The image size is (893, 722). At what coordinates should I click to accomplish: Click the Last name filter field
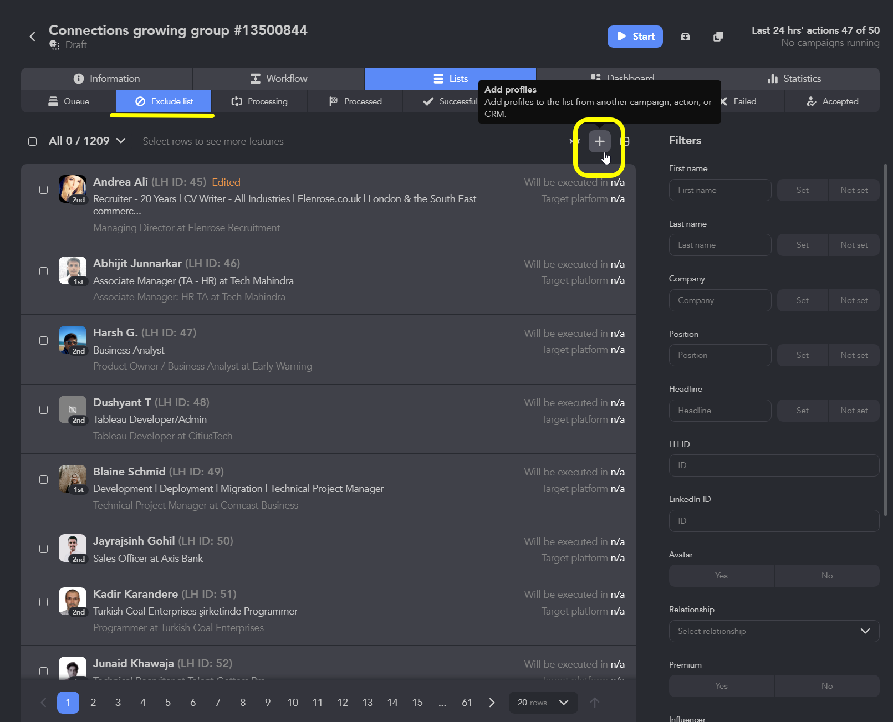tap(720, 245)
